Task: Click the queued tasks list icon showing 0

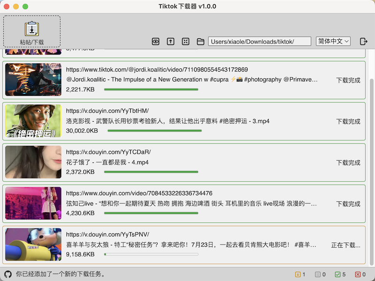Action: click(x=318, y=274)
